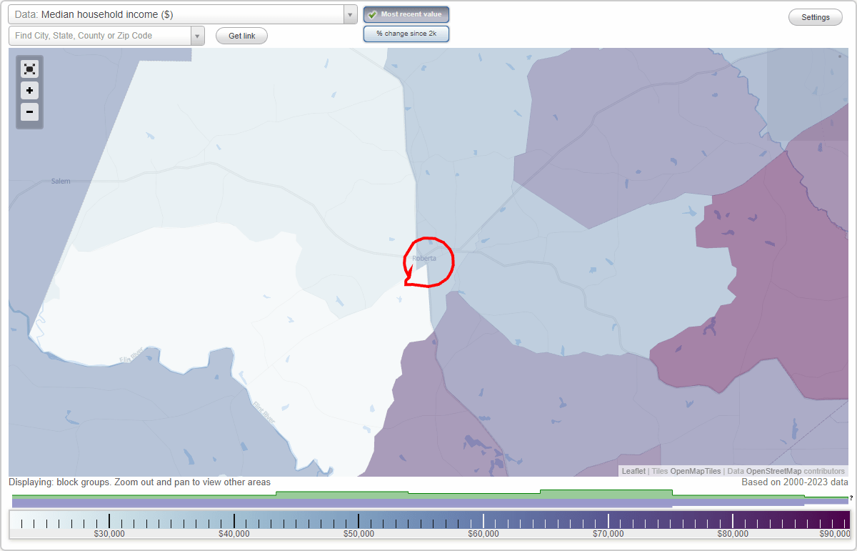Expand the Find City search dropdown arrow

tap(198, 35)
